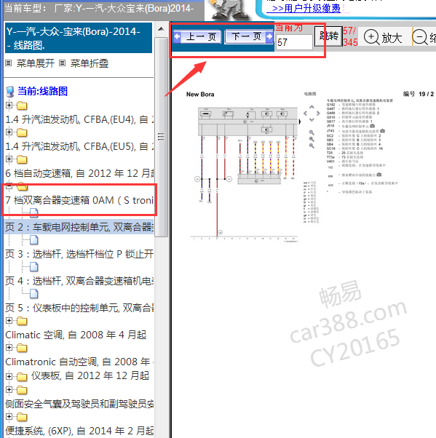This screenshot has width=436, height=438.
Task: Open 6 档自动变速箱 自 2012 年 entry
Action: (79, 173)
